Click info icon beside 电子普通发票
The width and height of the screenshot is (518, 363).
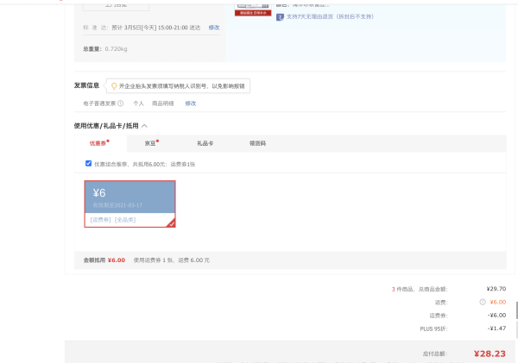[x=121, y=103]
